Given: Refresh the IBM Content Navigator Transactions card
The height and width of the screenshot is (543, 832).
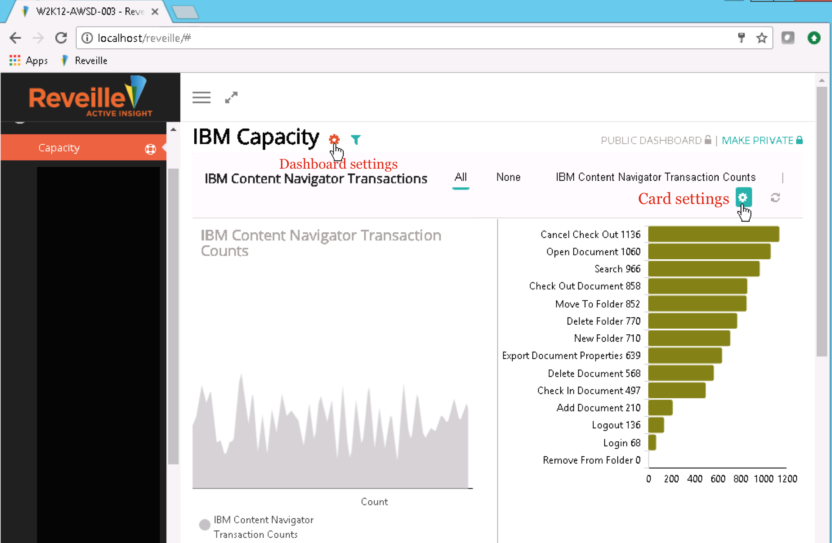Looking at the screenshot, I should click(x=775, y=198).
